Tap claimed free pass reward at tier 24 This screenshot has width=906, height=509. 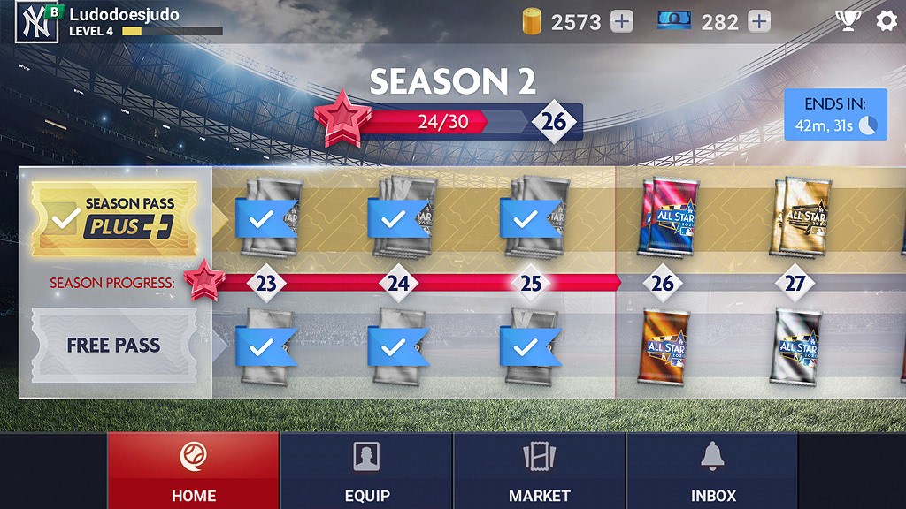[399, 346]
